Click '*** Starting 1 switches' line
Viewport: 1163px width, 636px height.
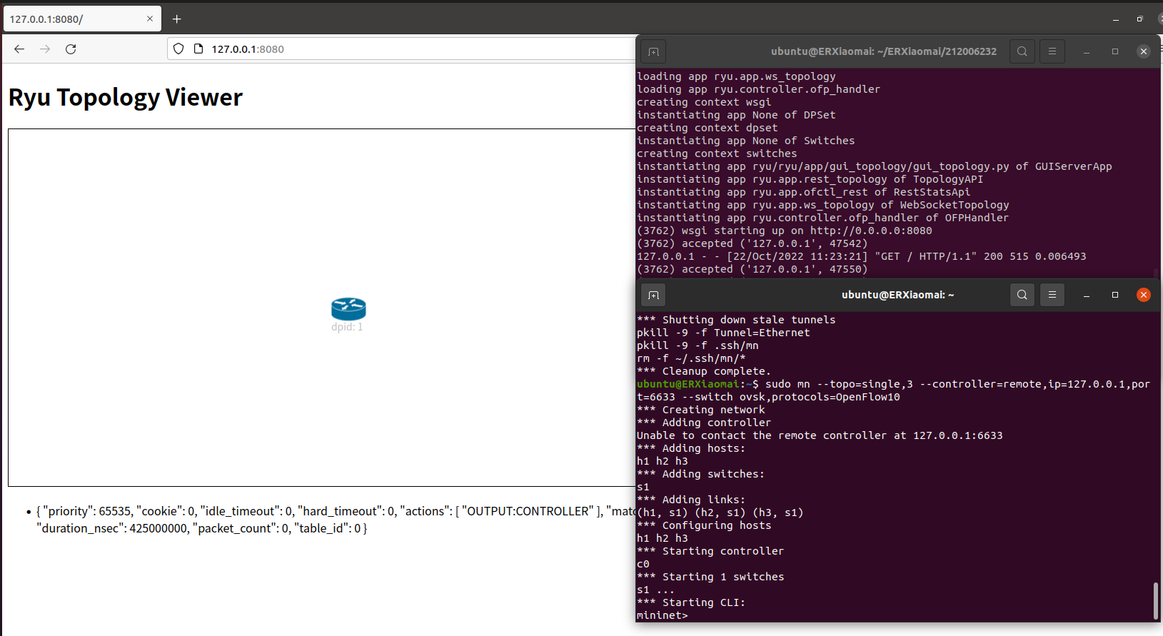point(710,577)
